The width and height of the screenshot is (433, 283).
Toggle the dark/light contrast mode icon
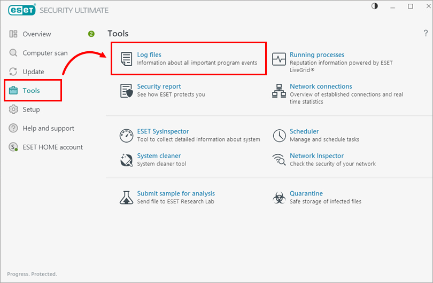pos(374,6)
